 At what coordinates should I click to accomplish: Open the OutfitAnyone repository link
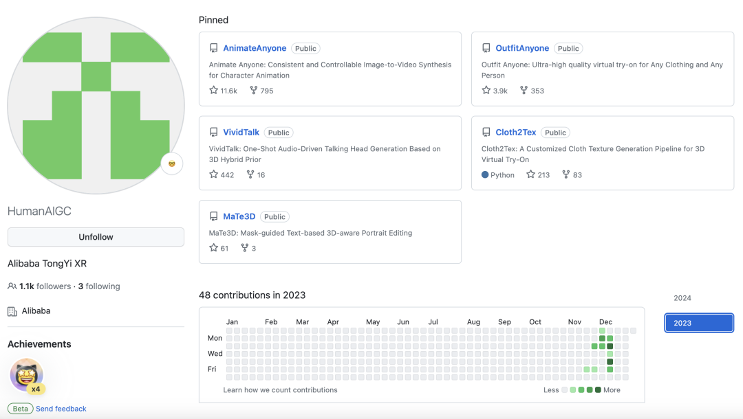coord(522,48)
